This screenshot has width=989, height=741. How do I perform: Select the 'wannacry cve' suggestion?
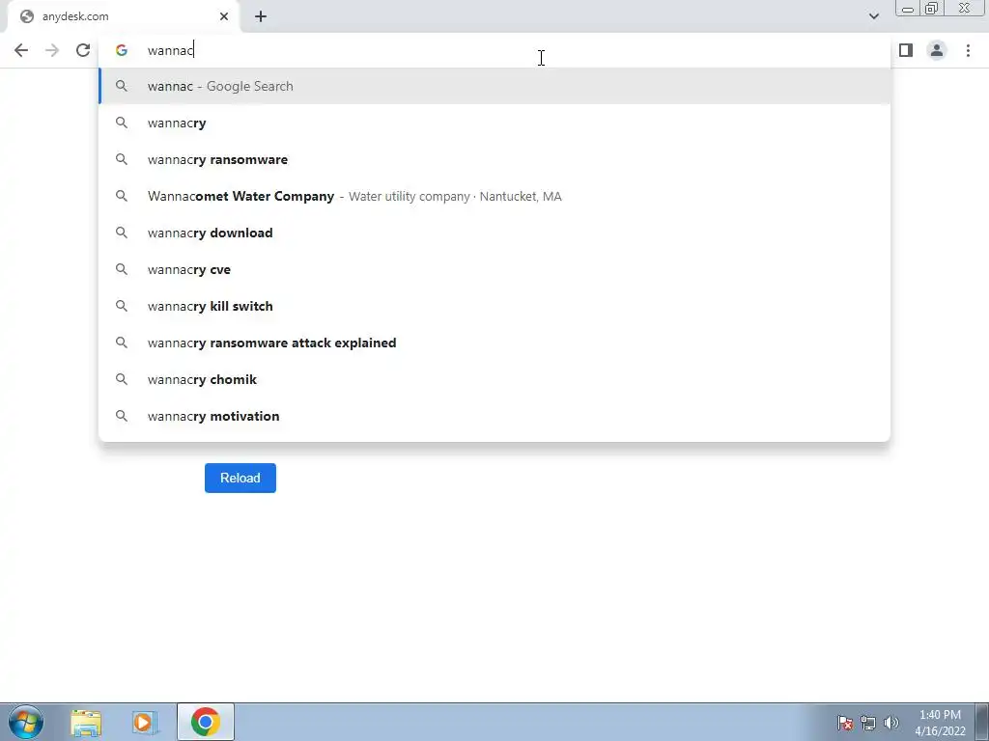(x=494, y=269)
